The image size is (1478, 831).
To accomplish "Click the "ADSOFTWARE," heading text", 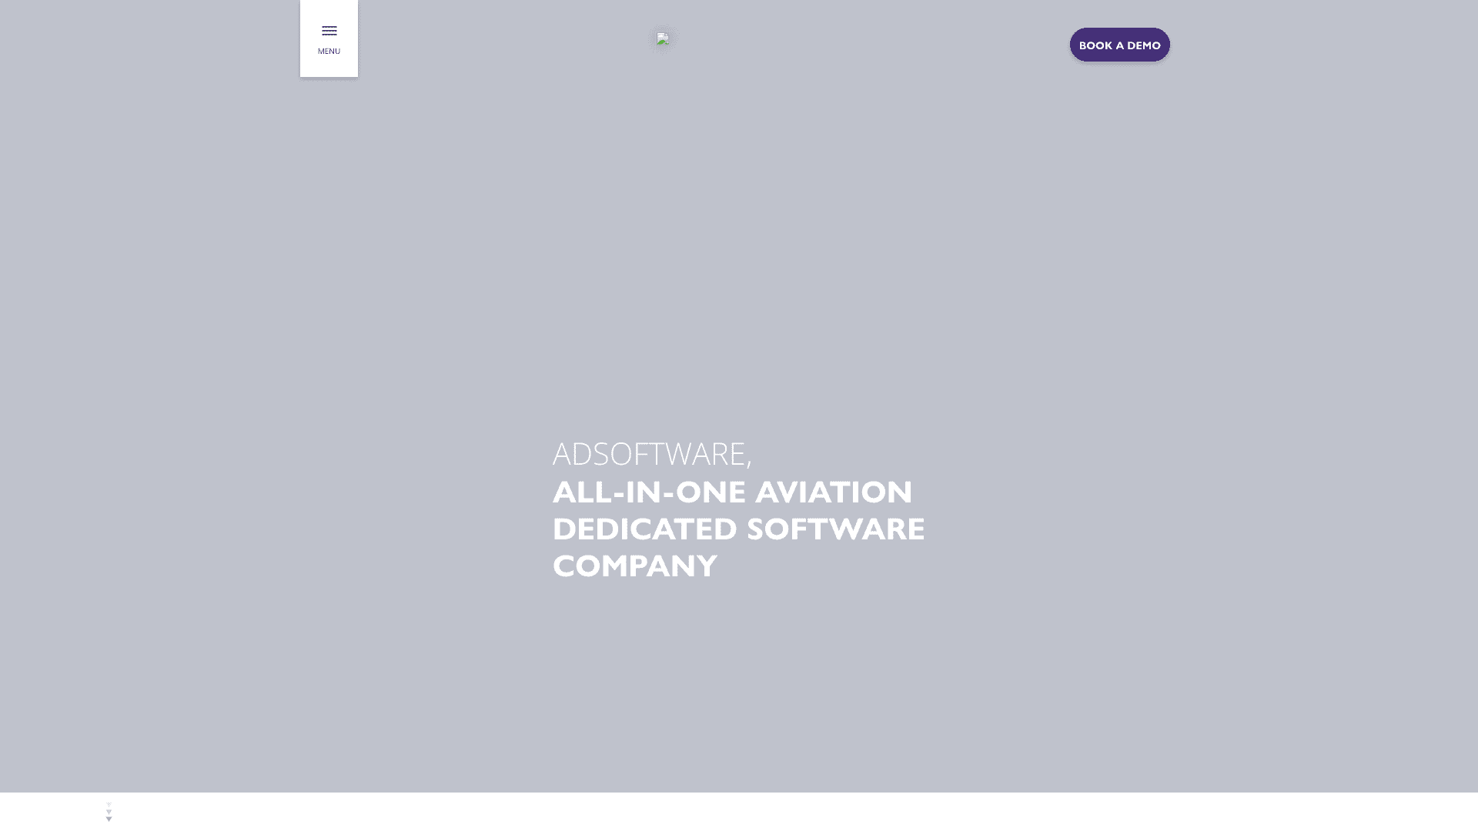I will coord(652,454).
